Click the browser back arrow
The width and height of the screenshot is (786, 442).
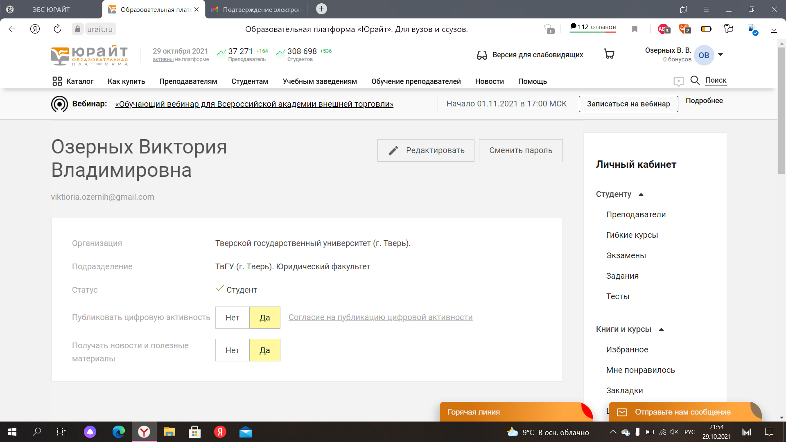12,29
